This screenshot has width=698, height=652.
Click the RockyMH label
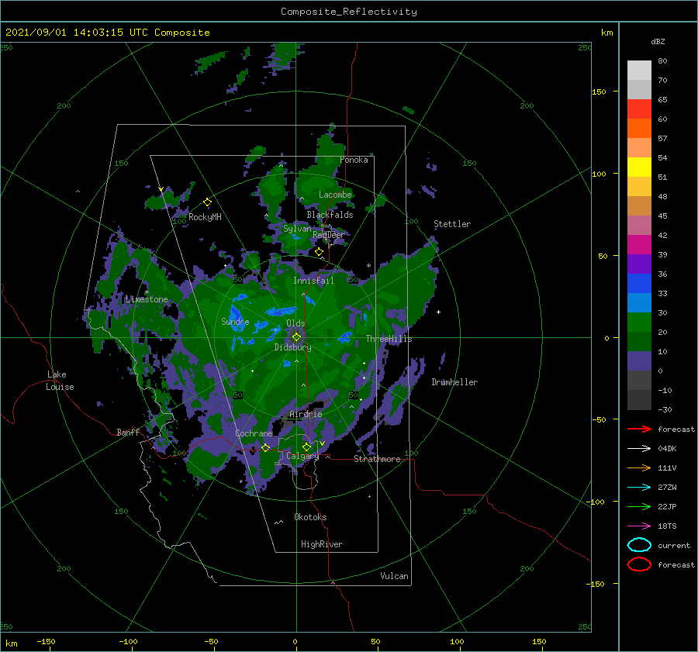pos(205,217)
